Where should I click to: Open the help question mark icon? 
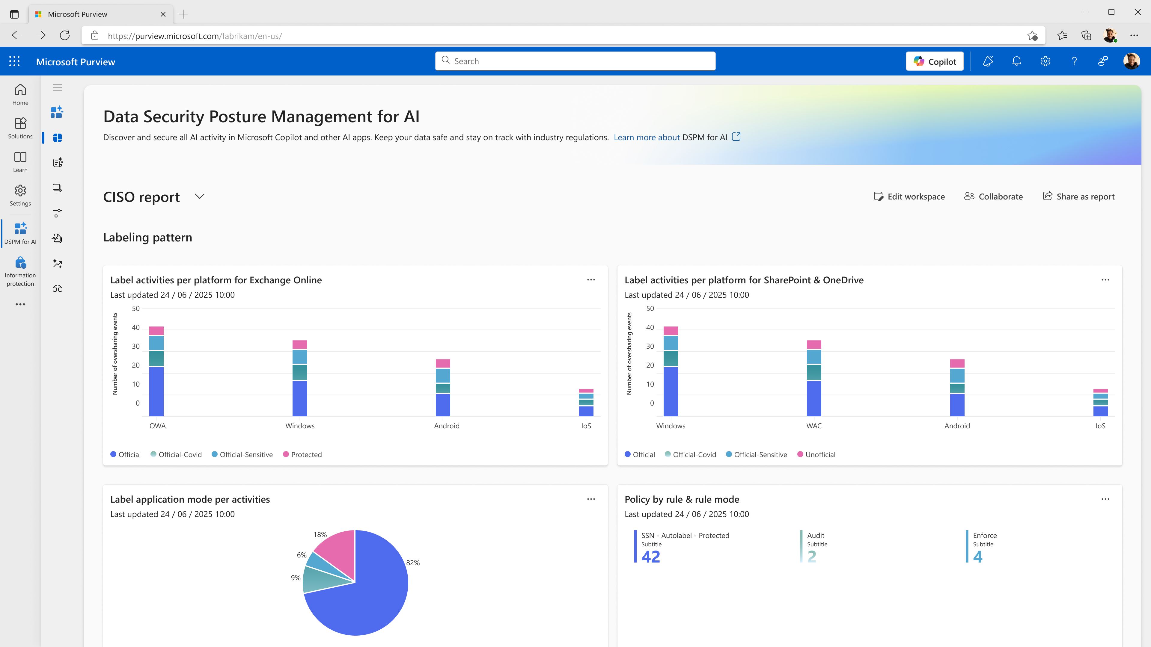1074,61
